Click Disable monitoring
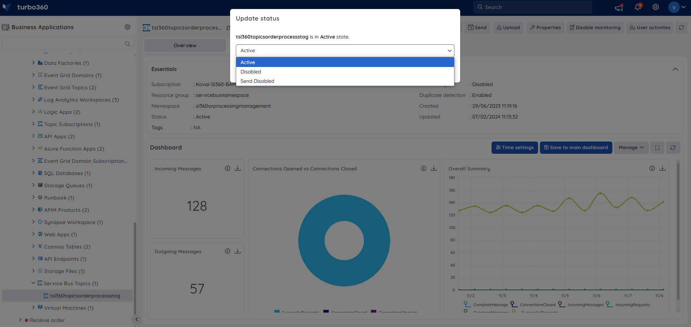This screenshot has width=691, height=327. (x=595, y=27)
